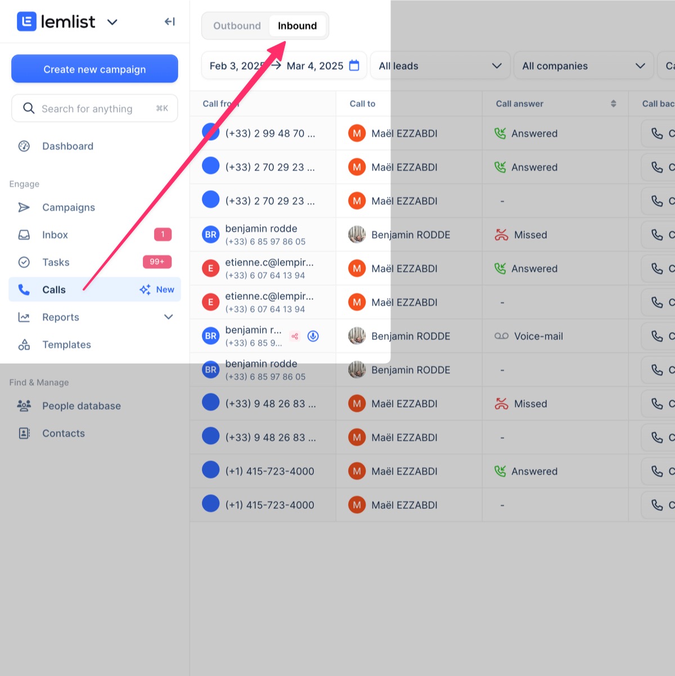Sort by Call answer column
This screenshot has height=676, width=675.
[x=613, y=104]
